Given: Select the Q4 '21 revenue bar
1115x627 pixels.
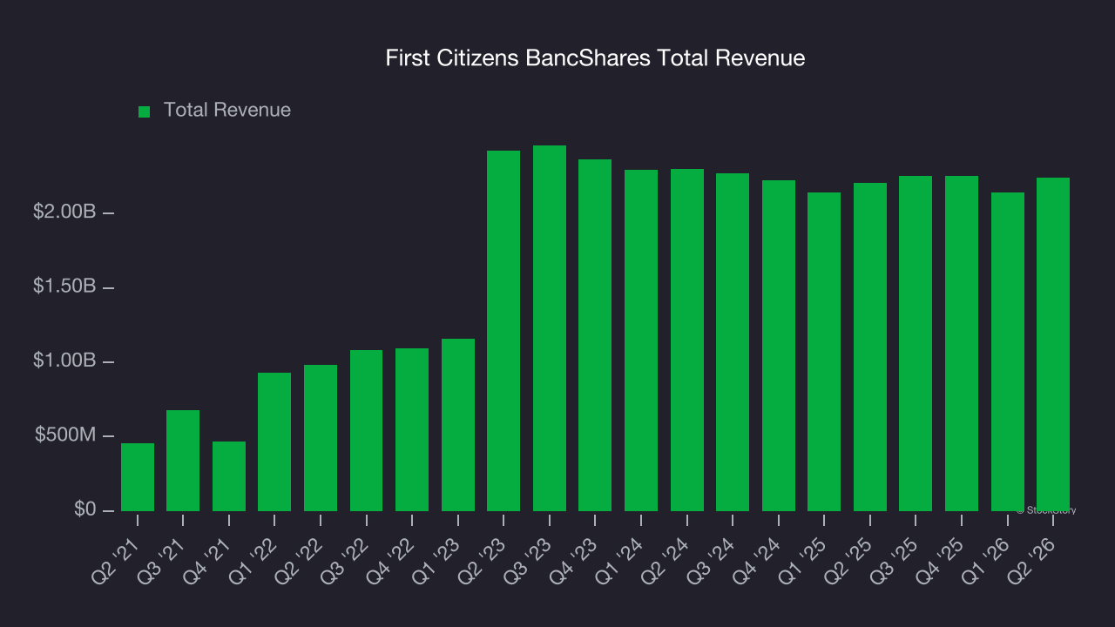Looking at the screenshot, I should click(x=229, y=476).
